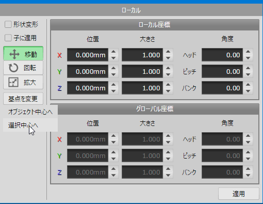This screenshot has width=263, height=204.
Task: Click the グローバル座標 section header
Action: coord(155,109)
